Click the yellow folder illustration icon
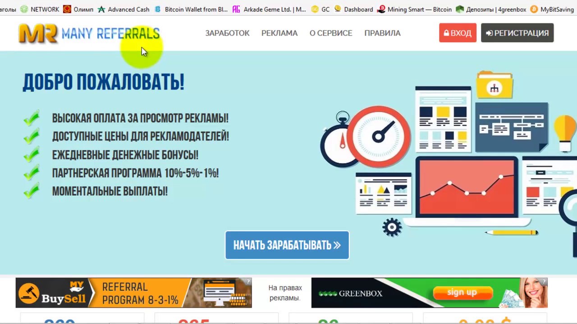577x324 pixels. [495, 85]
